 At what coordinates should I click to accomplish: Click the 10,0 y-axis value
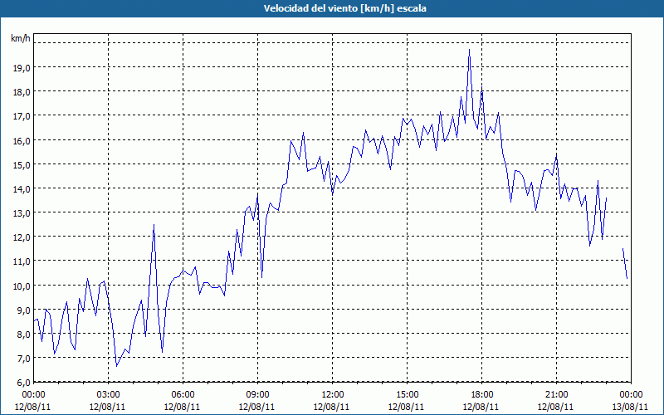tap(21, 286)
